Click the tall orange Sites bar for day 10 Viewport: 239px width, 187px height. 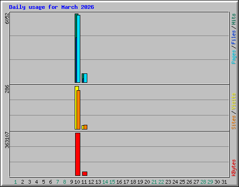78,110
